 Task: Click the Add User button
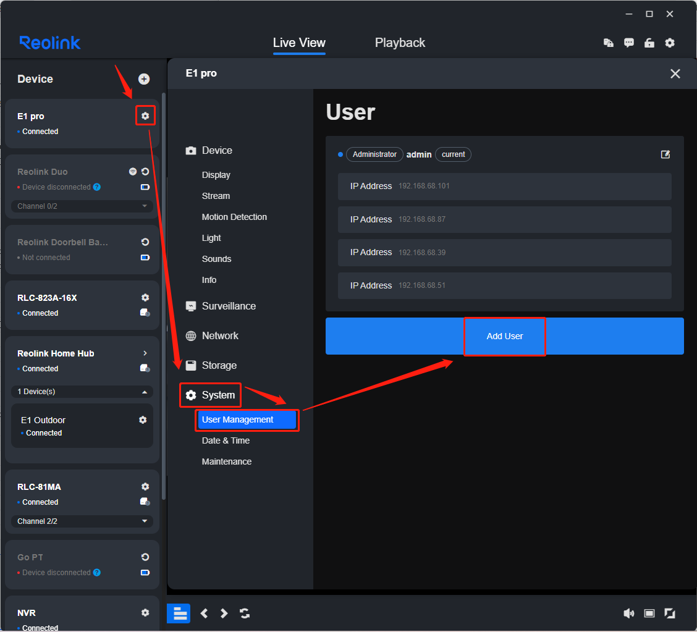[505, 336]
